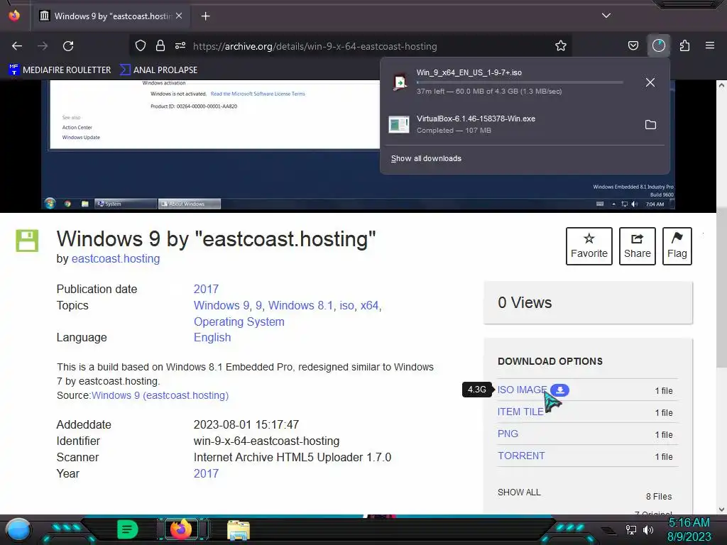
Task: Open the Extensions puzzle-piece icon
Action: pyautogui.click(x=684, y=46)
